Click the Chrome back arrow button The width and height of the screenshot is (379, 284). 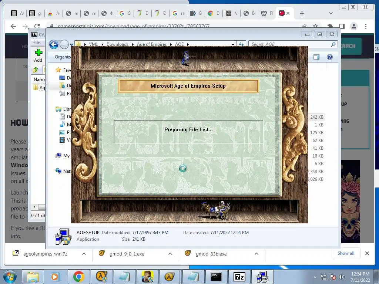[13, 26]
